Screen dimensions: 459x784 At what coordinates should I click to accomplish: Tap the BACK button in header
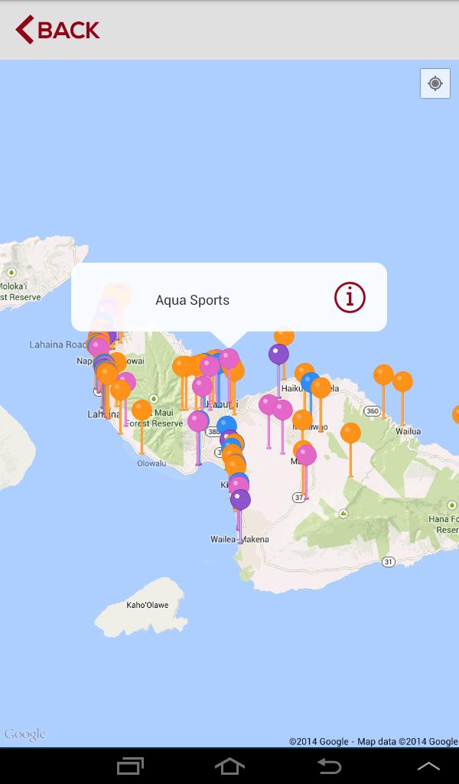pos(58,30)
